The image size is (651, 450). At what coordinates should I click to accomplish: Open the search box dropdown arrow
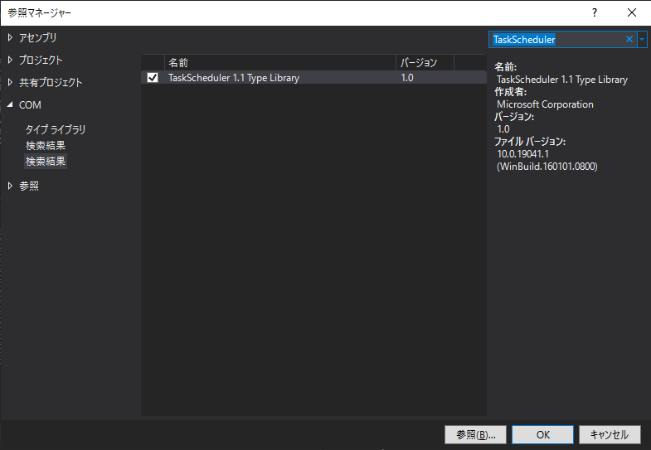(x=642, y=40)
